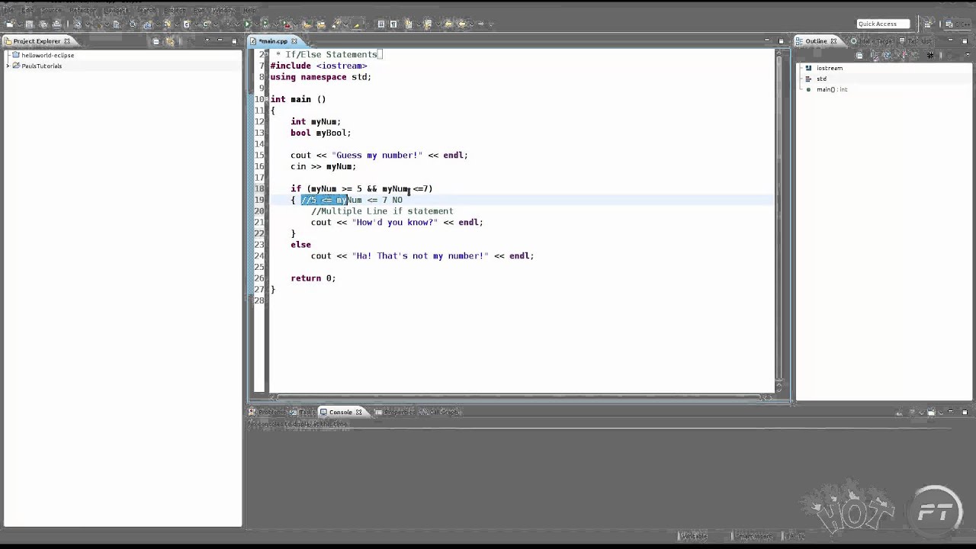The image size is (976, 549).
Task: Select std in the Outline
Action: point(821,79)
